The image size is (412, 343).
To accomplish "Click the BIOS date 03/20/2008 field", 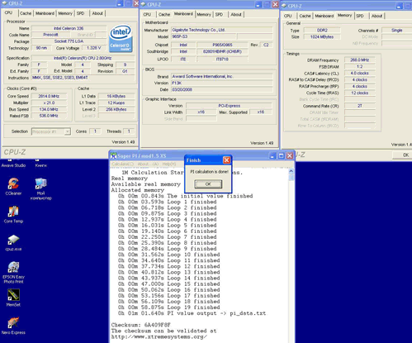I will [222, 89].
